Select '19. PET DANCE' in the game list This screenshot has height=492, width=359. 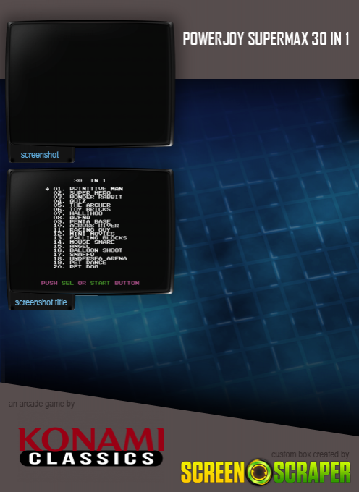pyautogui.click(x=80, y=263)
